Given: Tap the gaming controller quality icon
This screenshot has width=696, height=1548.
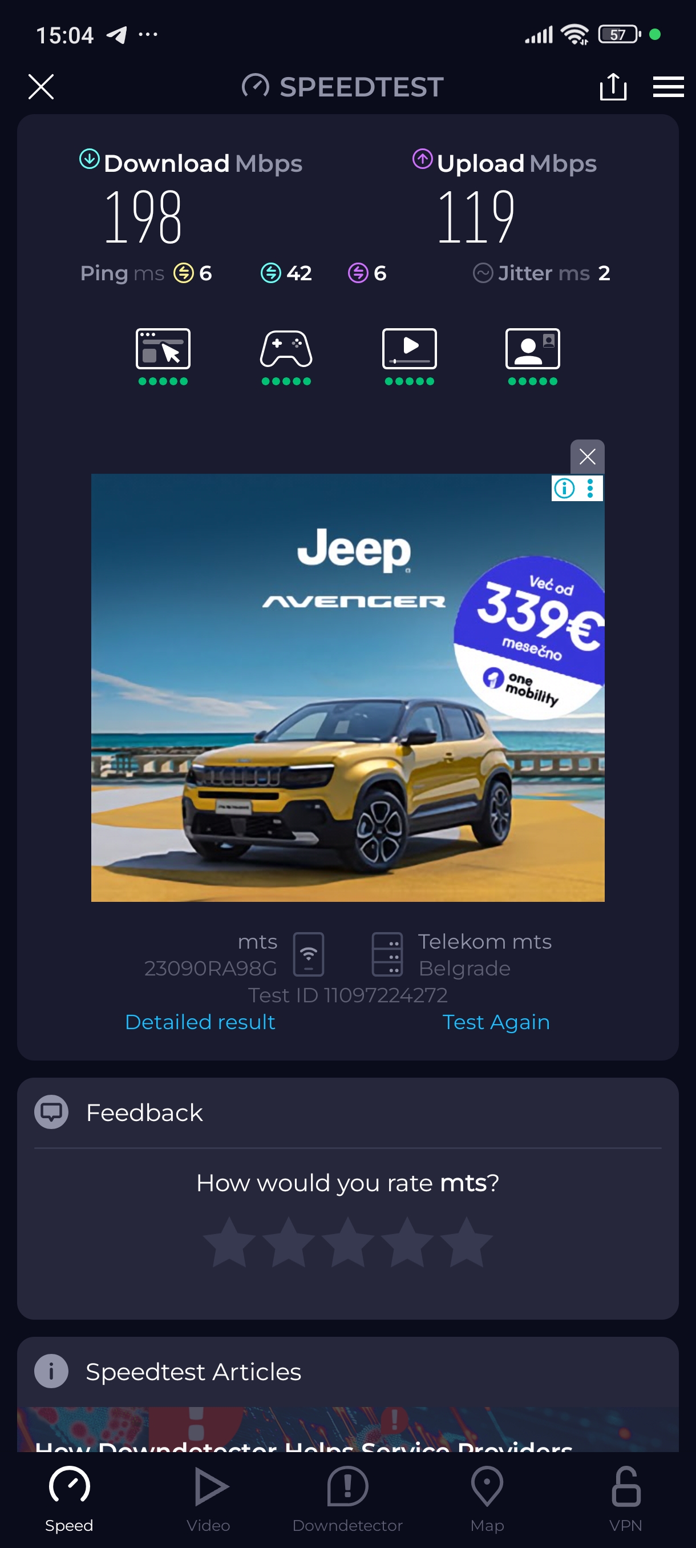Looking at the screenshot, I should click(x=286, y=349).
